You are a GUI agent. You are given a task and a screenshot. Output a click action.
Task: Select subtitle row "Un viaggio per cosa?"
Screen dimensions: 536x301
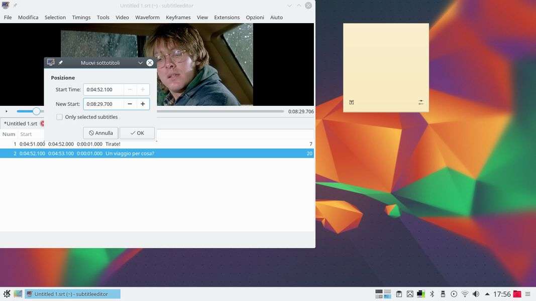click(x=157, y=154)
